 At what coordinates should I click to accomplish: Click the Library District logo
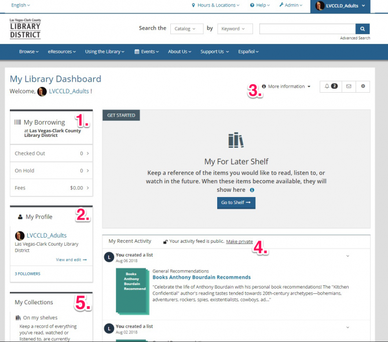pyautogui.click(x=25, y=29)
